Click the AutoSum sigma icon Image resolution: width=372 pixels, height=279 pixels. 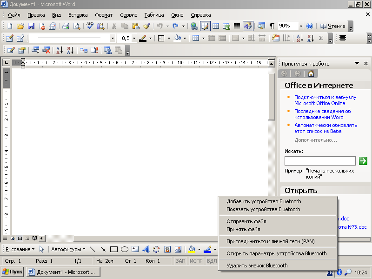(x=321, y=38)
